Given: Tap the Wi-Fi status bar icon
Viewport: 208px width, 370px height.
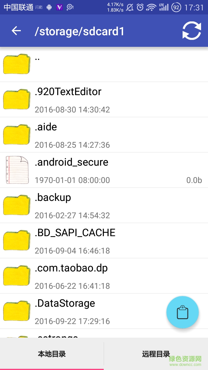Looking at the screenshot, I should pos(151,7).
